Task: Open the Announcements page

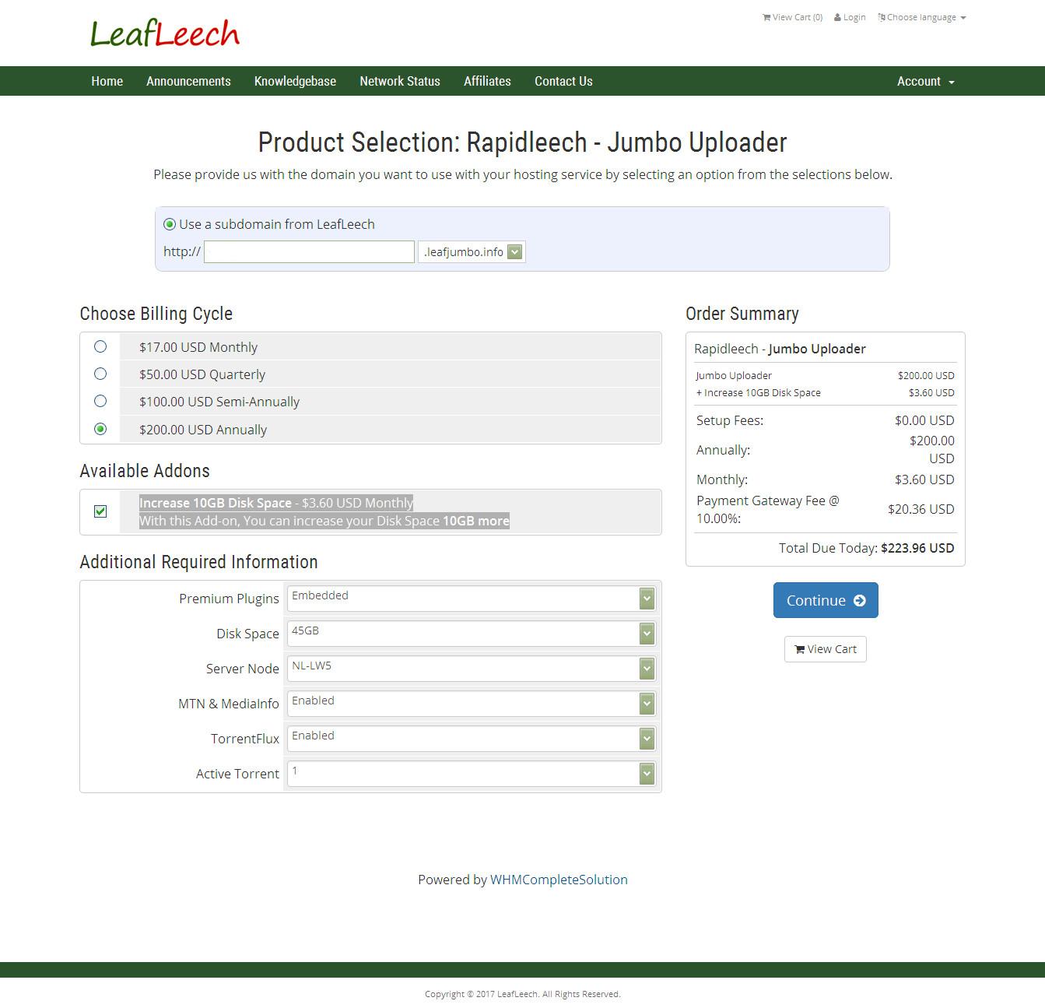Action: [x=188, y=81]
